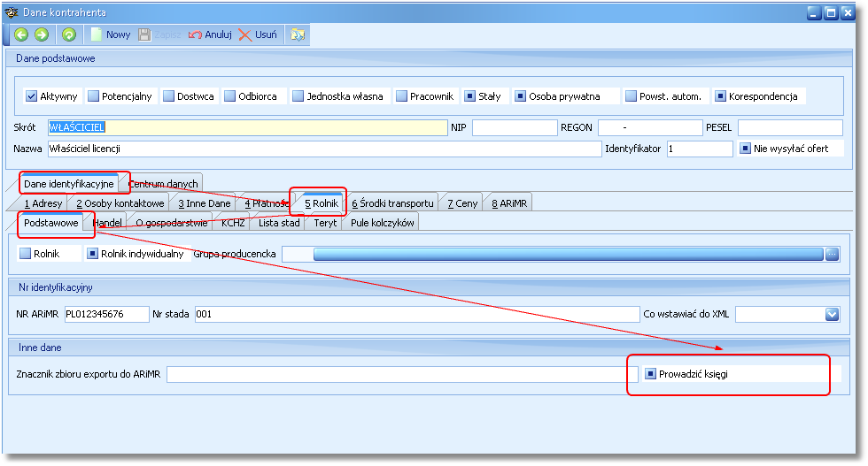Go to previous record with green back arrow
This screenshot has width=868, height=466.
[x=21, y=34]
